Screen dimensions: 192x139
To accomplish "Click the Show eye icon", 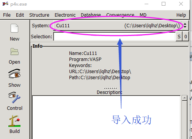I will pos(14,74).
